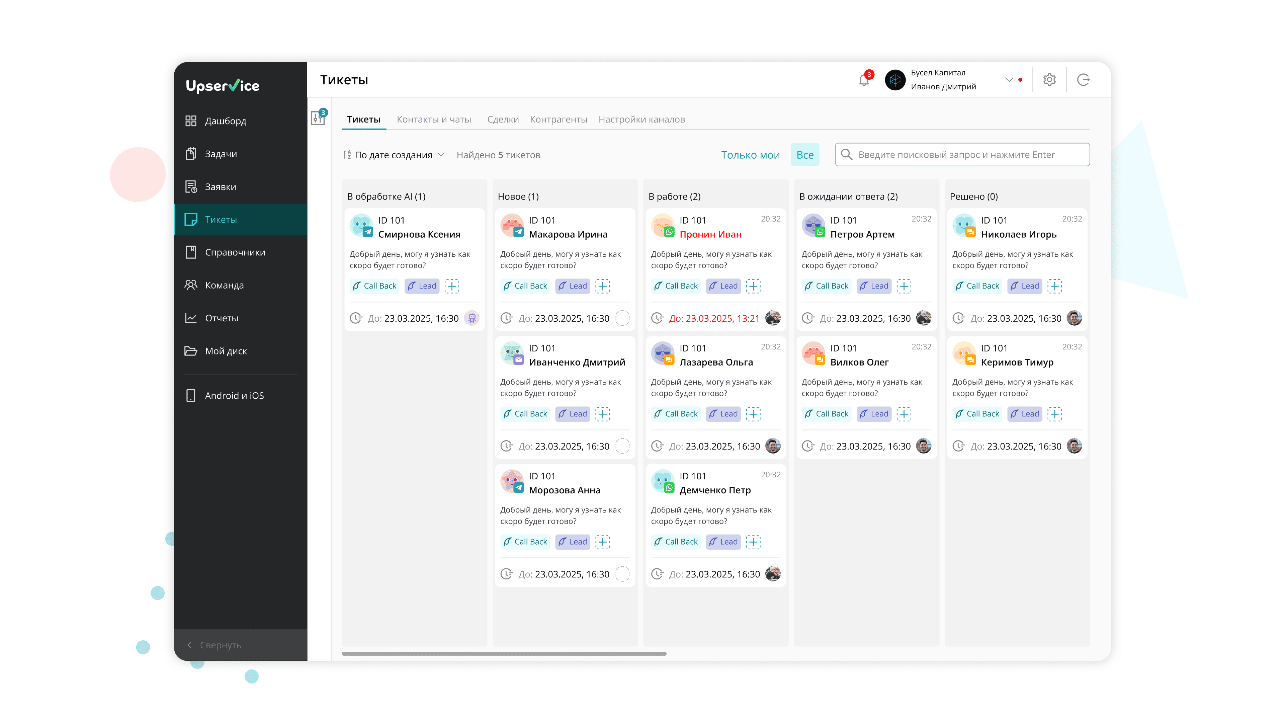
Task: Click the ticket search input field
Action: coord(962,155)
